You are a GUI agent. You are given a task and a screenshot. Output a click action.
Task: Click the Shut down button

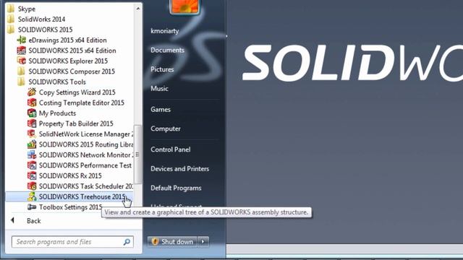click(x=172, y=242)
